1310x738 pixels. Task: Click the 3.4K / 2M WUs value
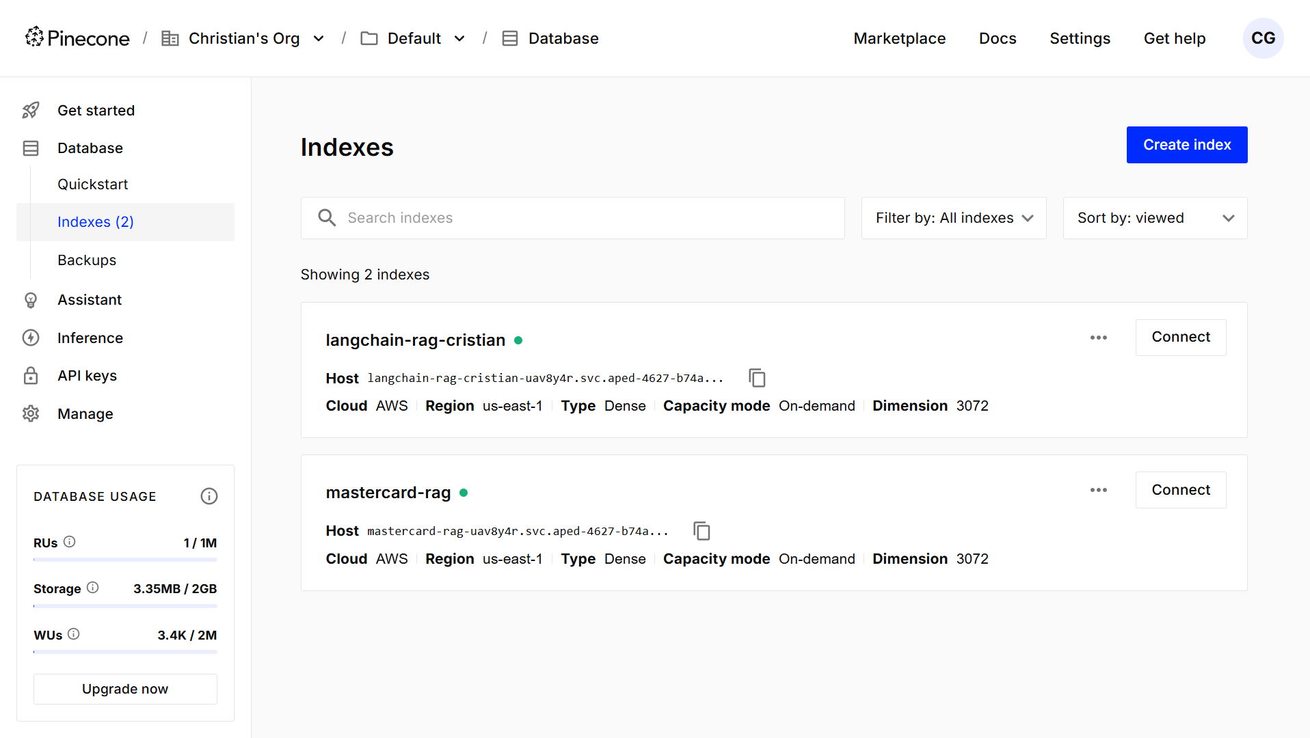pos(187,635)
